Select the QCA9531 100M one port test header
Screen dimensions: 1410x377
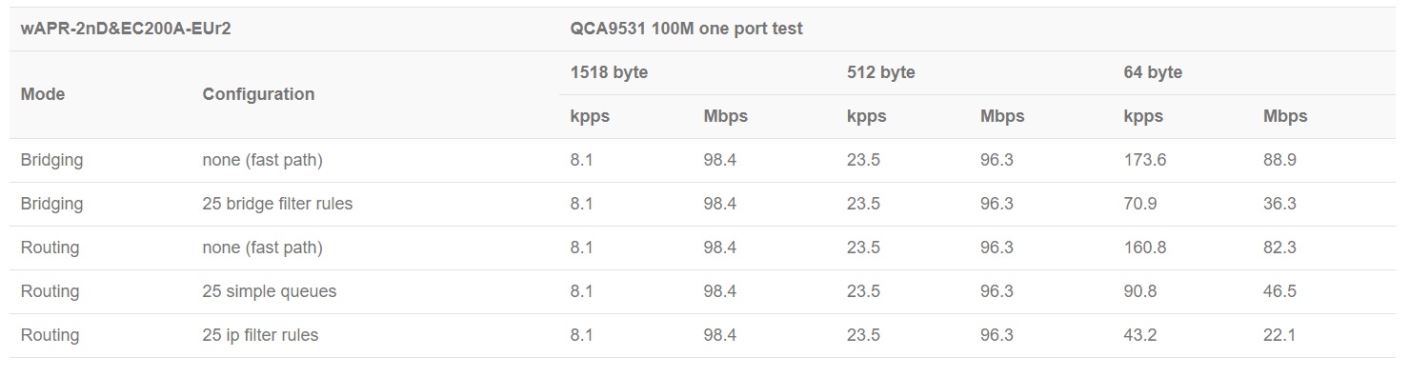[686, 29]
